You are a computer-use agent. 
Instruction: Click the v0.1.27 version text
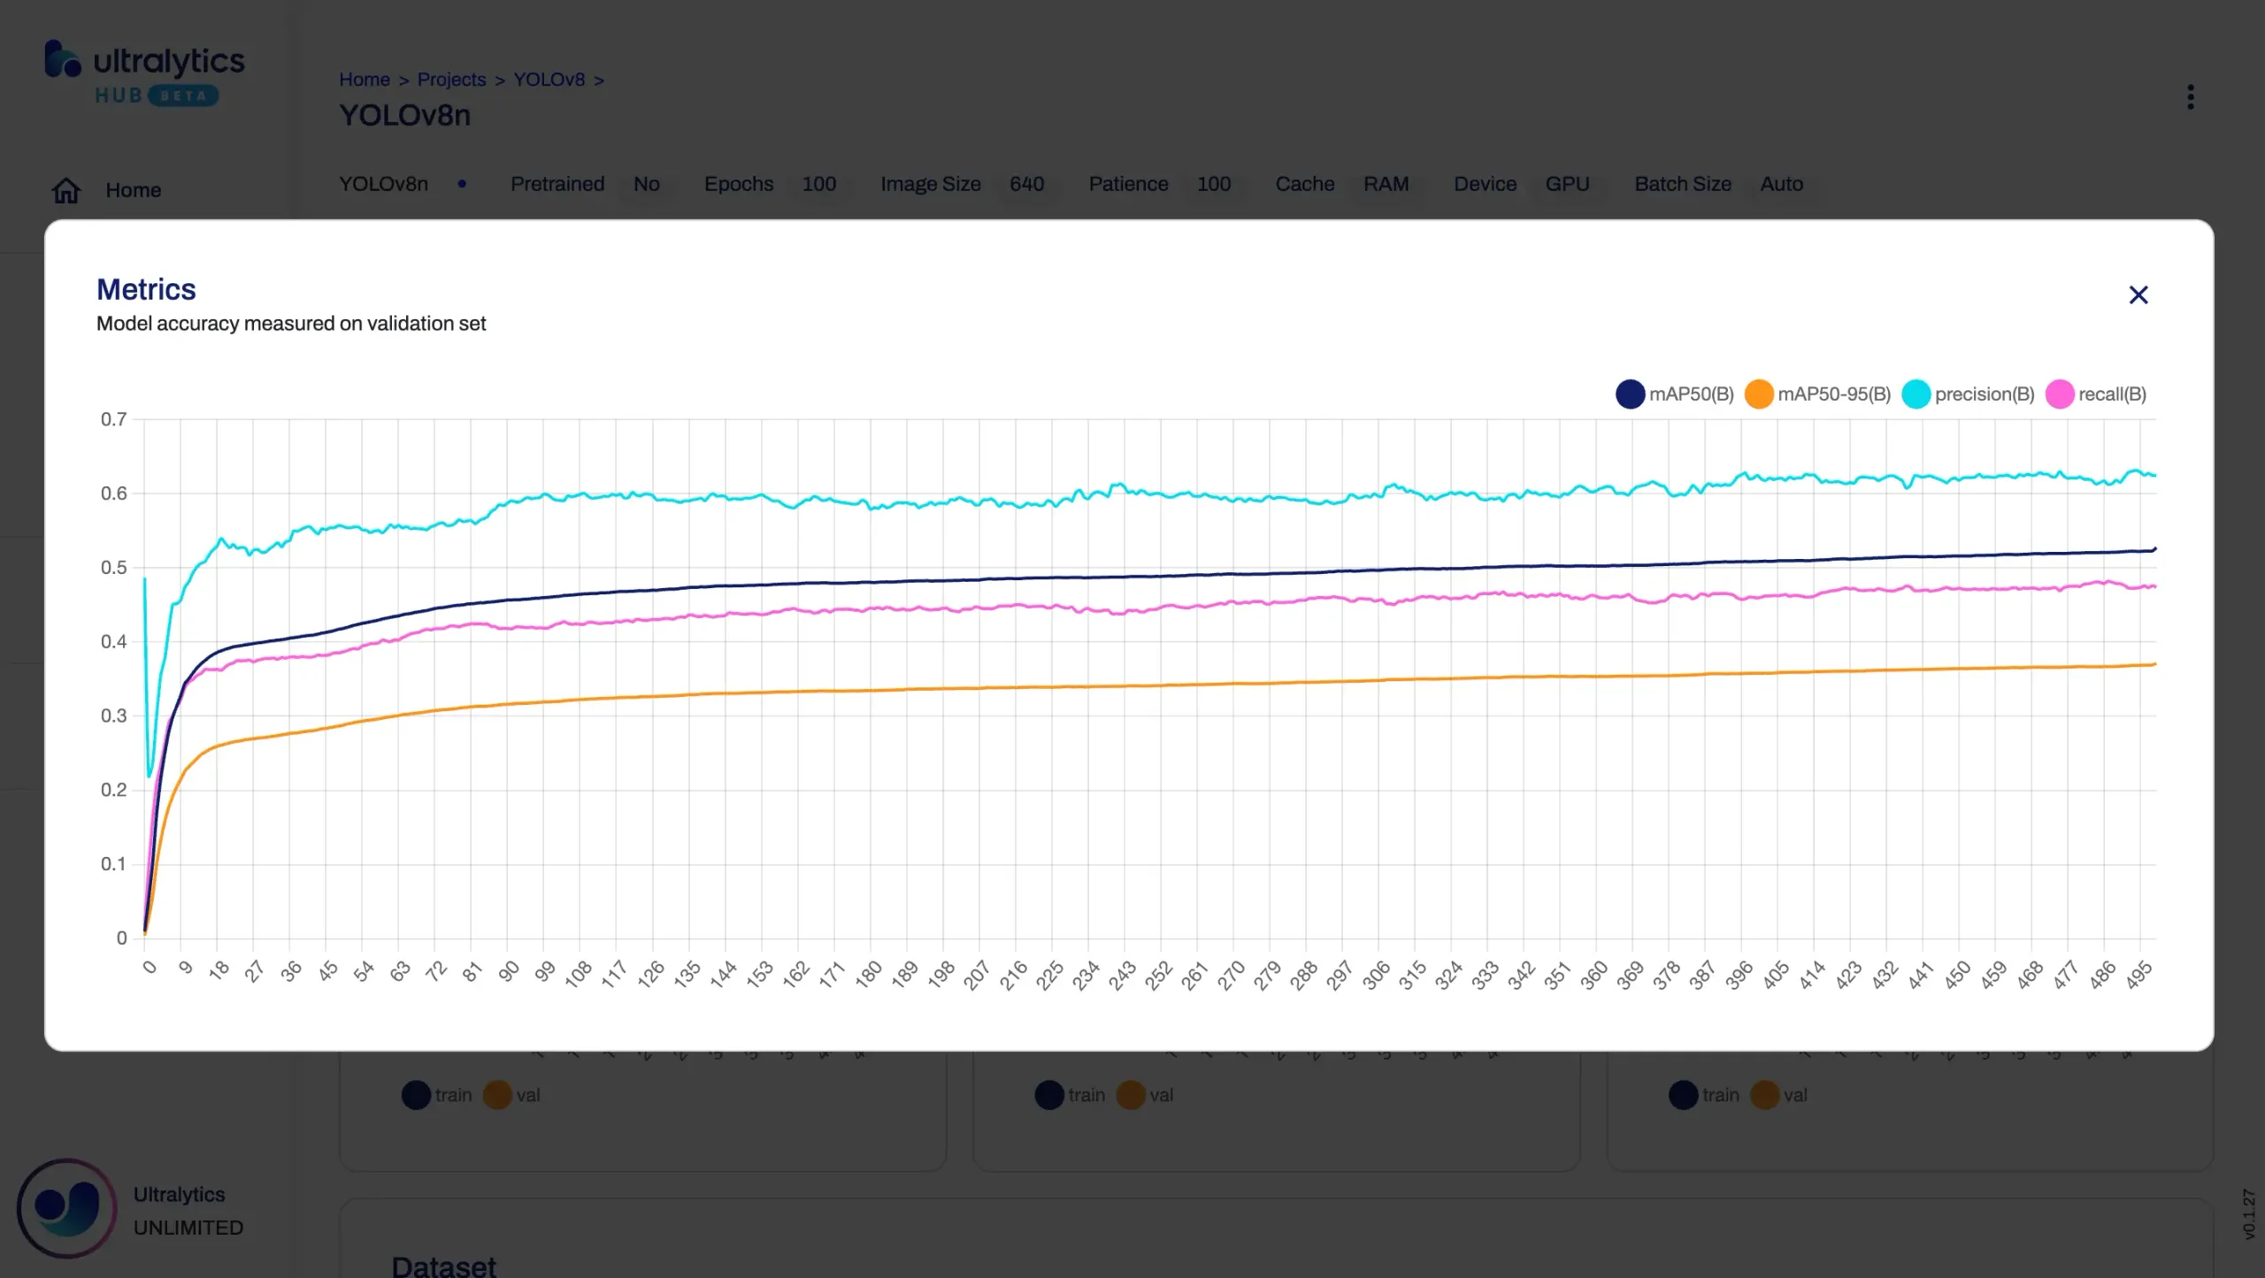[2249, 1214]
